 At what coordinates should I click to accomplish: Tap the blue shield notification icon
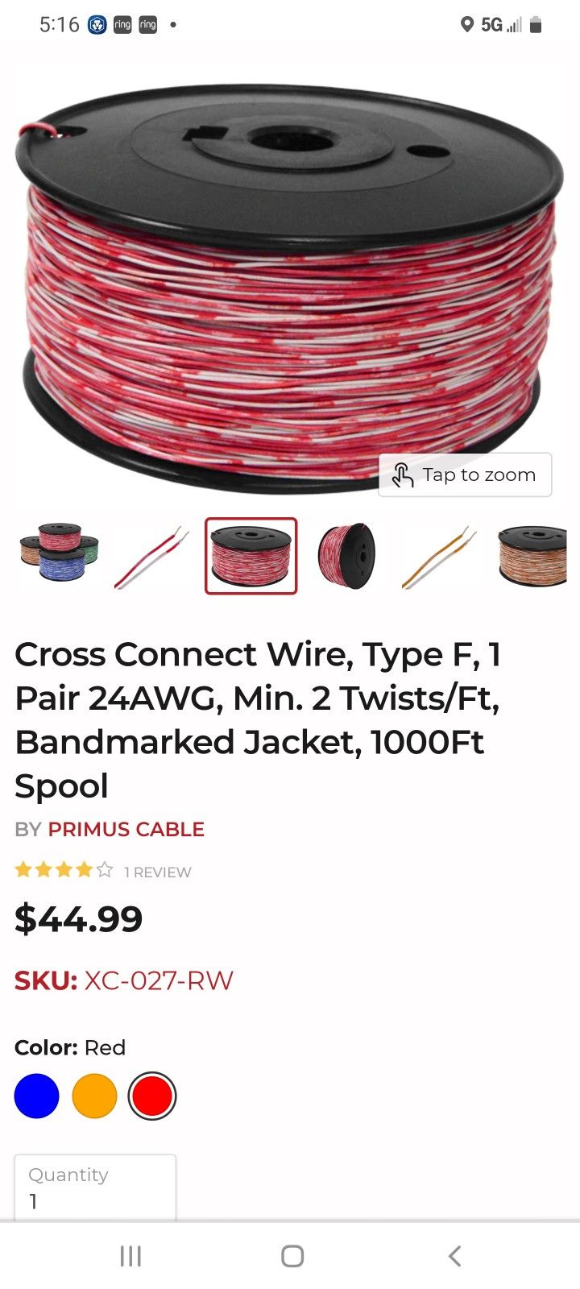point(97,25)
